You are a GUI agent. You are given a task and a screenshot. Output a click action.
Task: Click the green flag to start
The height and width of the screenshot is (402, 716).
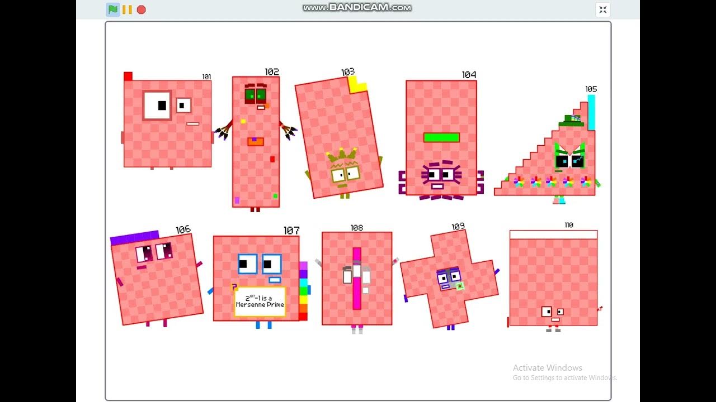point(113,9)
